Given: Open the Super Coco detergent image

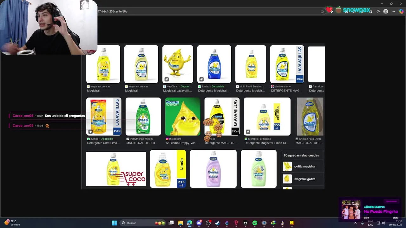Looking at the screenshot, I should 116,169.
